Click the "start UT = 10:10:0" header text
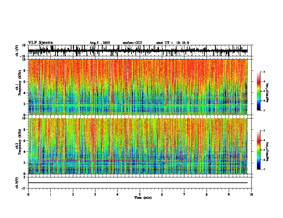The width and height of the screenshot is (283, 218). (x=173, y=43)
